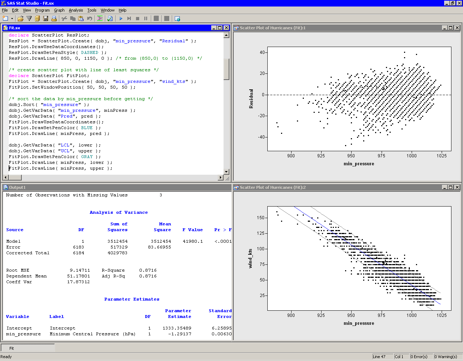
Task: Click the Output1 window title icon
Action: (5, 187)
